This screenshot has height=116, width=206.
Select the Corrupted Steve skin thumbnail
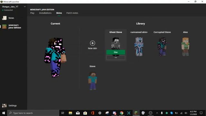(x=162, y=47)
